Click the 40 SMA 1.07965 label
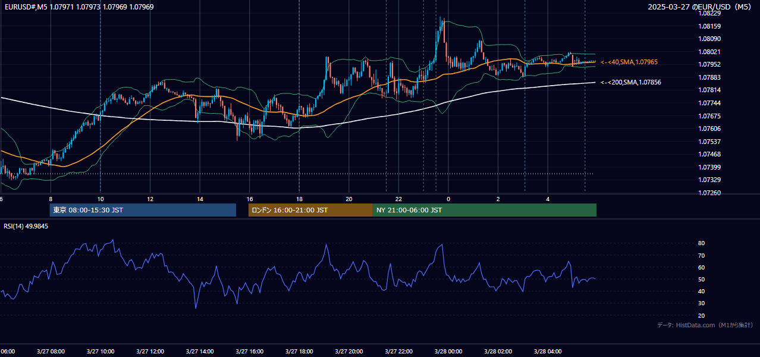 [x=629, y=62]
